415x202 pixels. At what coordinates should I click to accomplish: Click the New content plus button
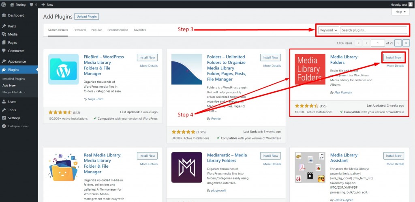click(47, 4)
